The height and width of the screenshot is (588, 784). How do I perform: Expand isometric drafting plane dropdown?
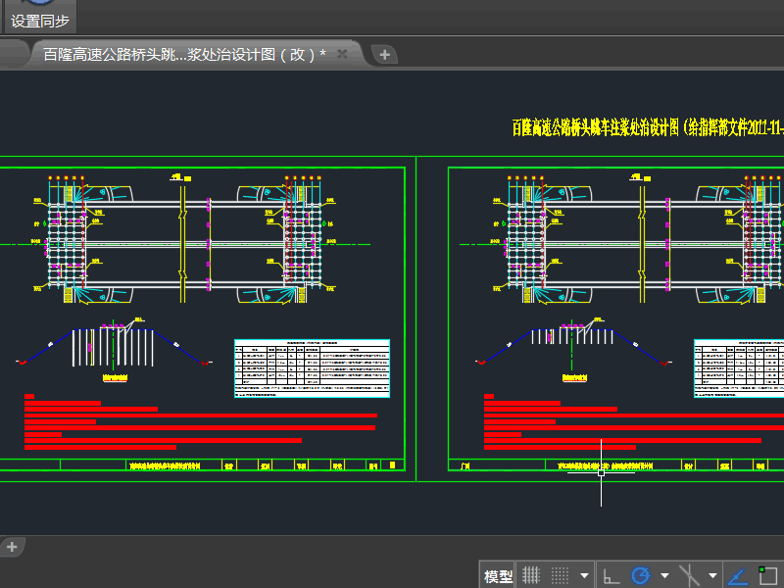click(713, 576)
